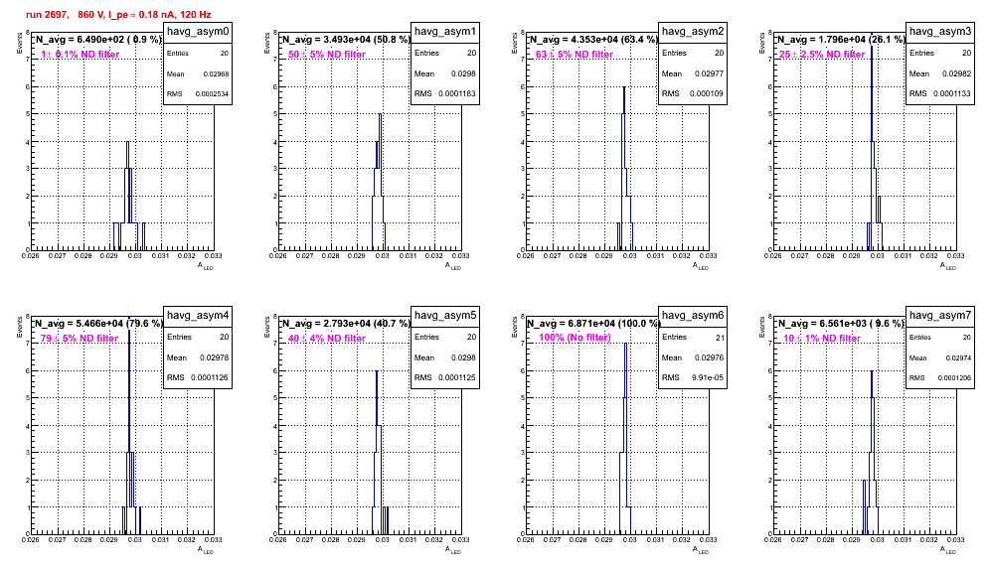Click the Entries 20 row in havg_asym5

click(x=445, y=337)
